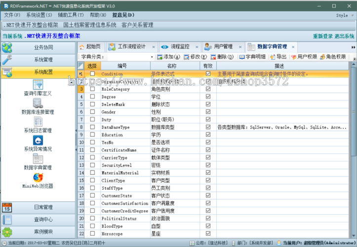Click the 修改(E) edit toolbar icon
This screenshot has width=357, height=247.
(187, 57)
